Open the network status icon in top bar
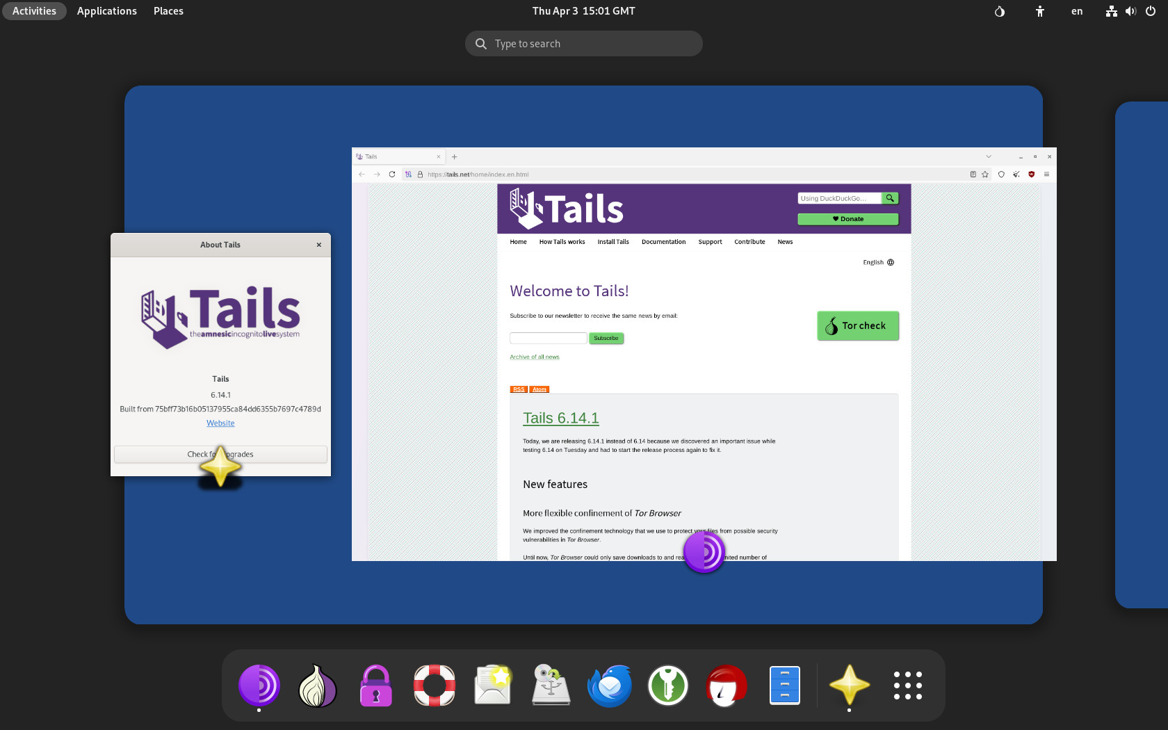The image size is (1168, 730). [1112, 11]
